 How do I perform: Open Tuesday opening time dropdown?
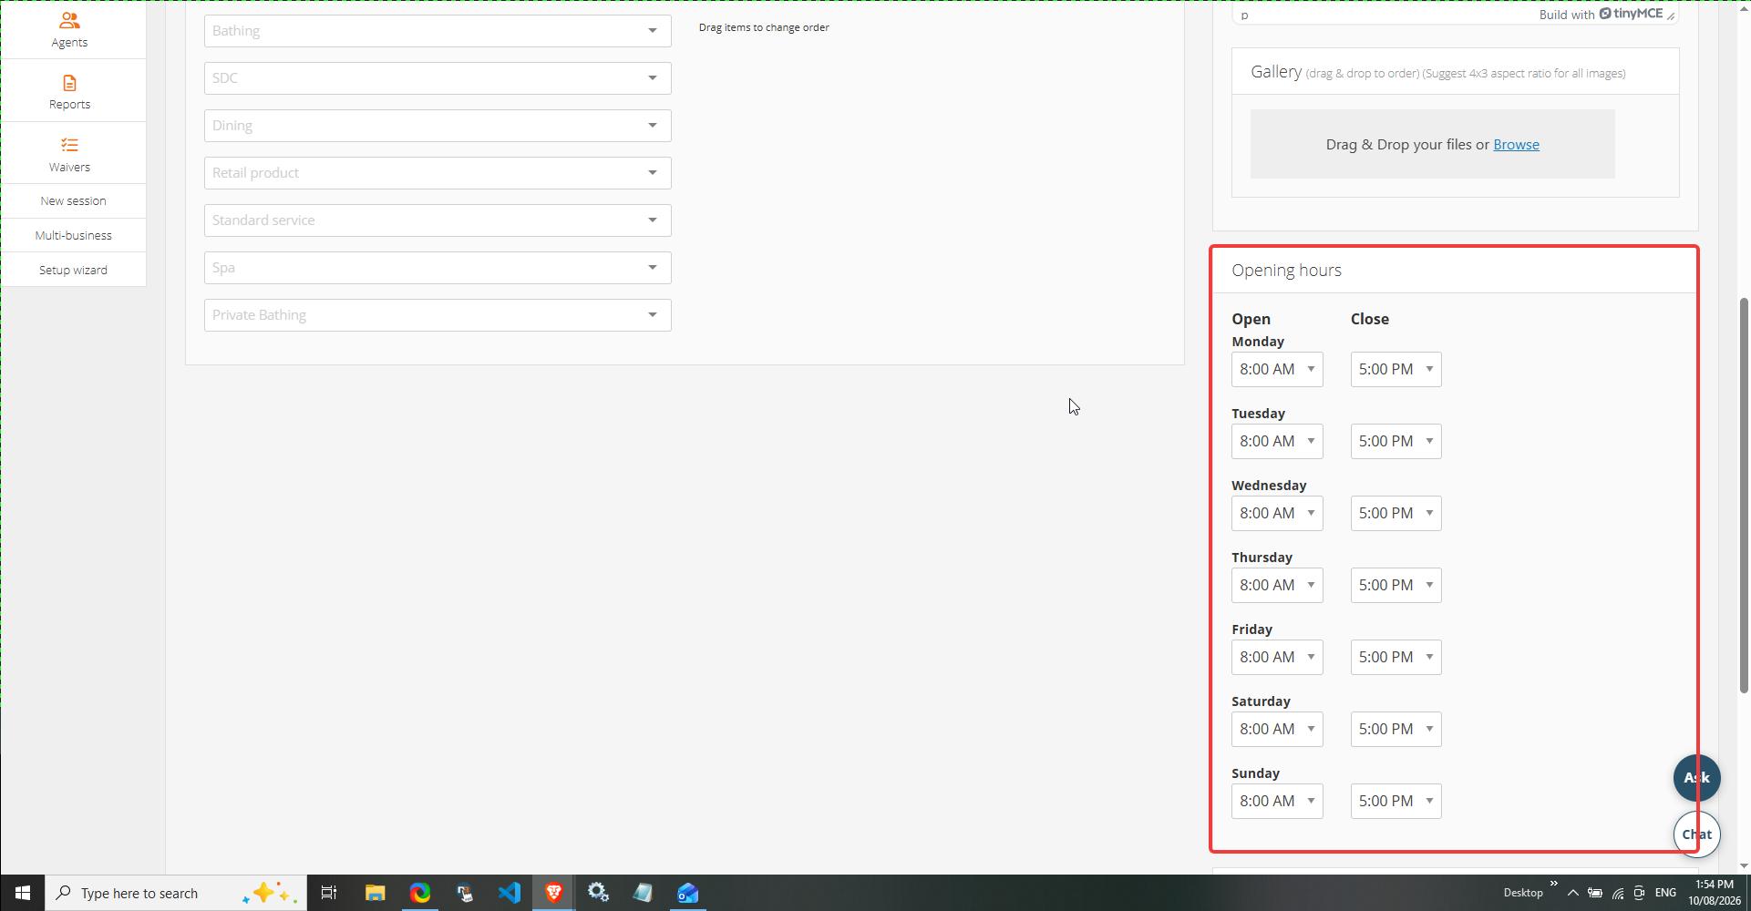[1277, 441]
